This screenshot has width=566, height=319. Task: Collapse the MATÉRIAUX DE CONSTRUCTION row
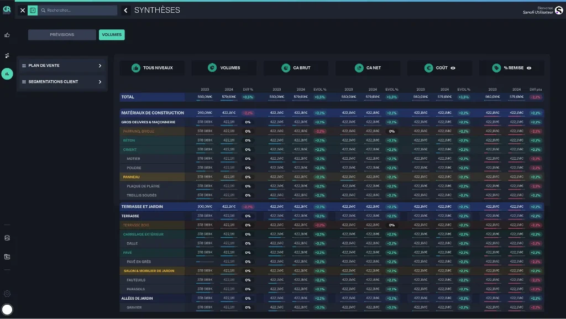tap(153, 113)
